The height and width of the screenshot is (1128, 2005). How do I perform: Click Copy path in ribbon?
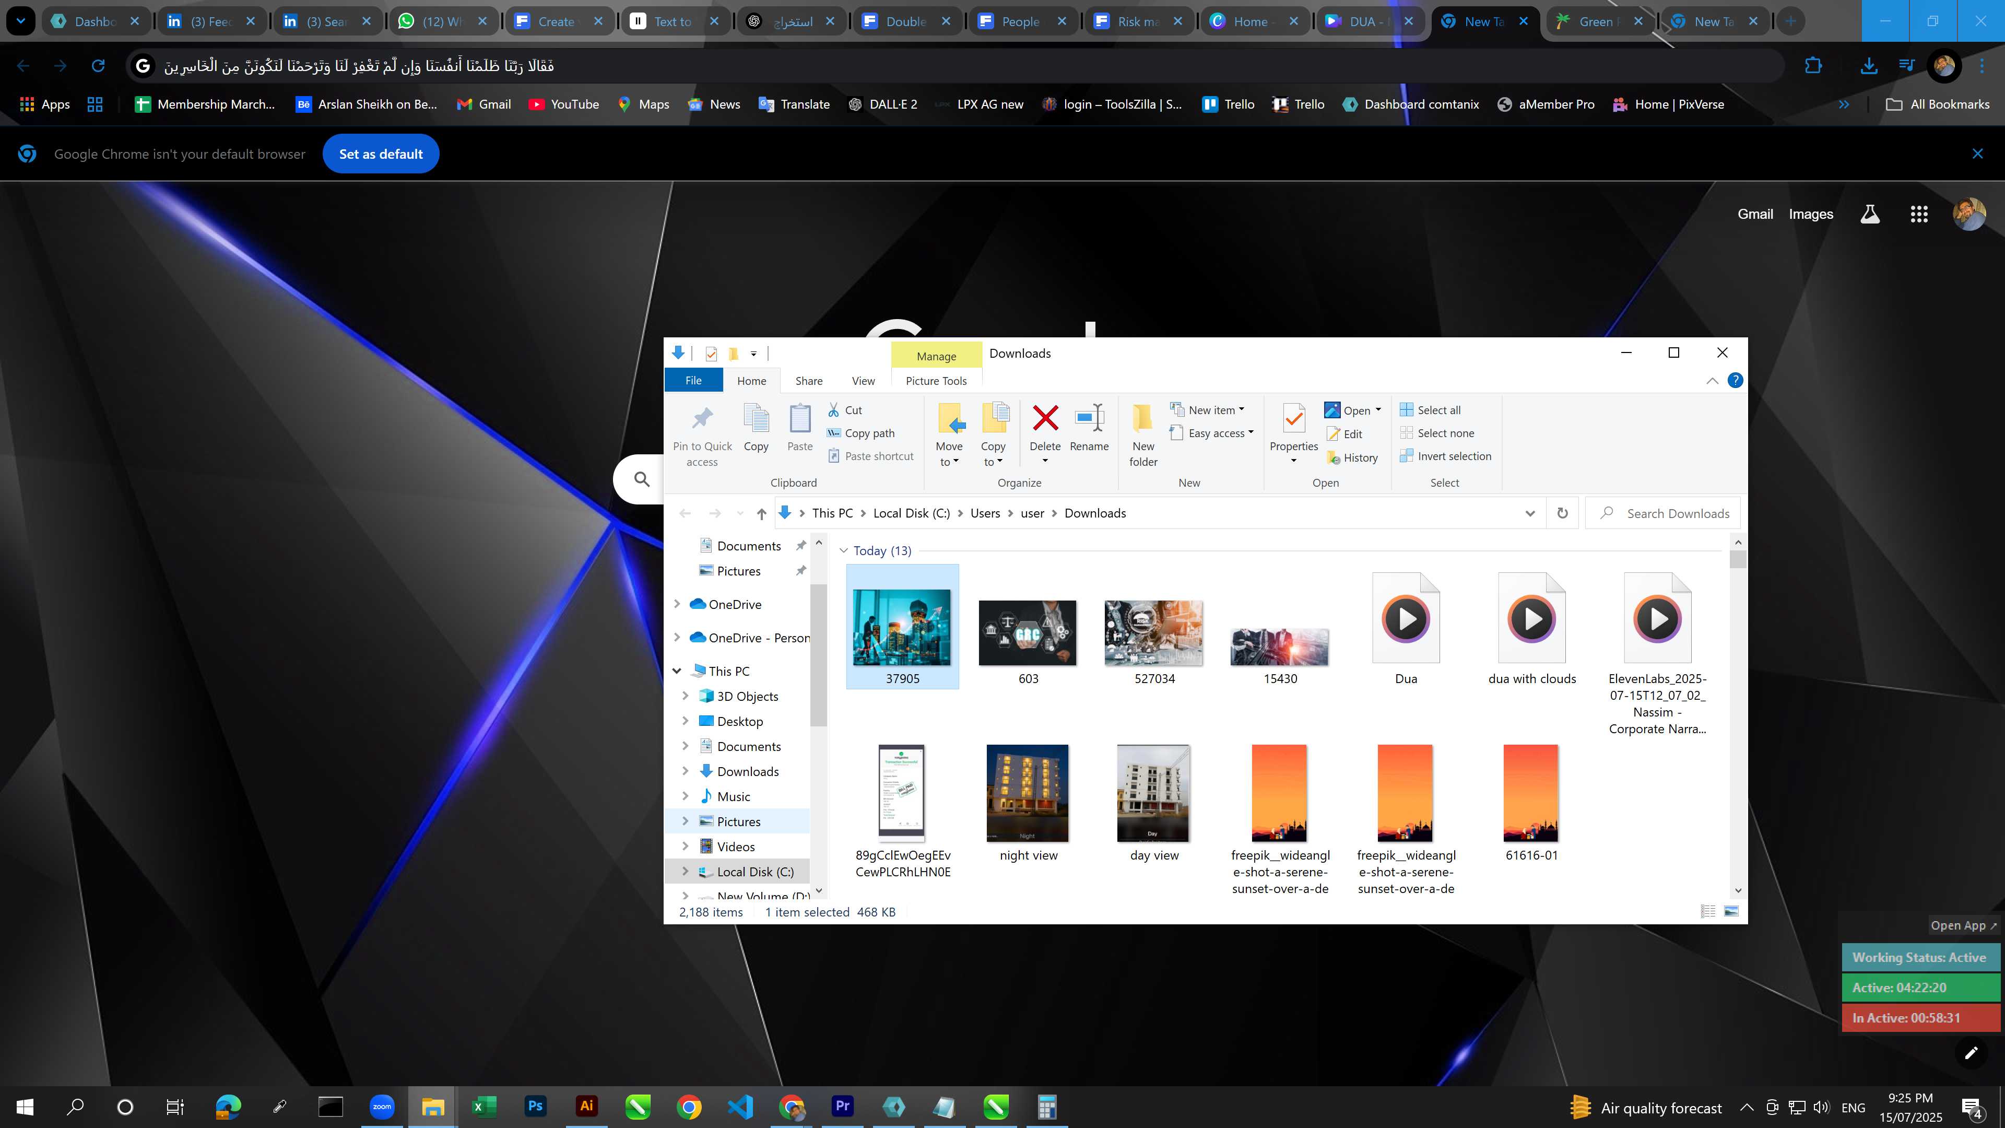[x=861, y=433]
